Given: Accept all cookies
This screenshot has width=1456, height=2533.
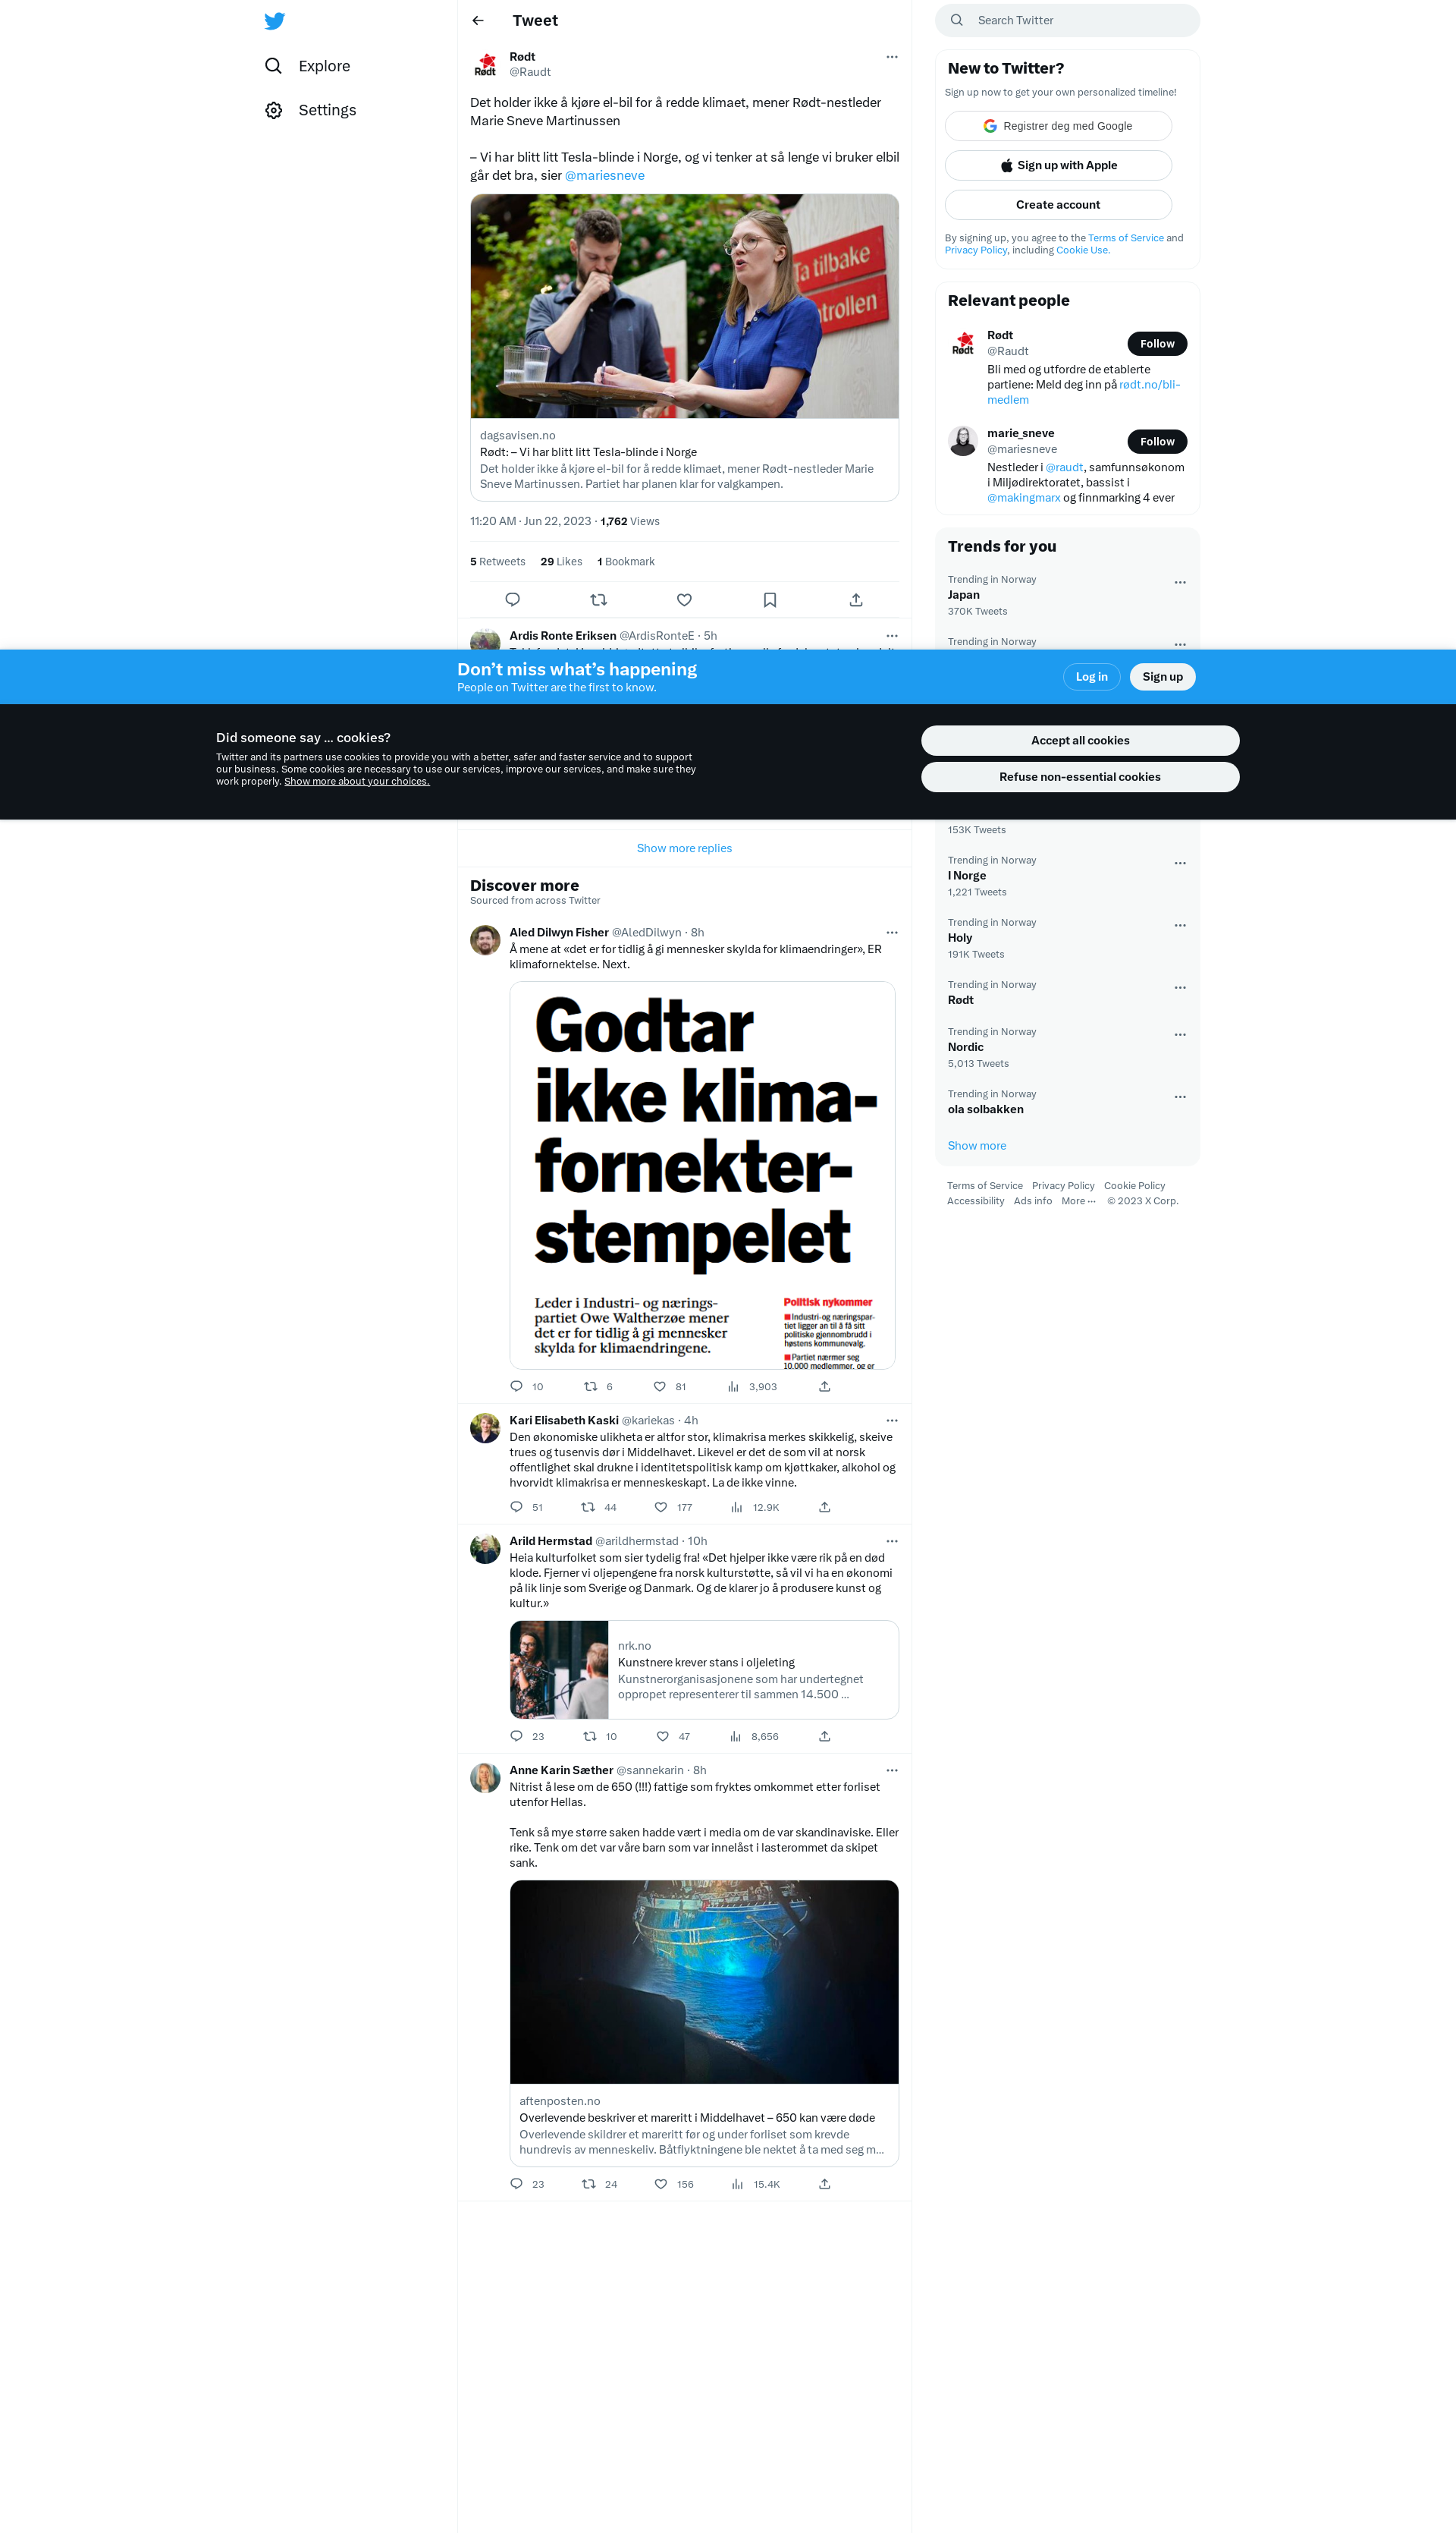Looking at the screenshot, I should tap(1080, 741).
